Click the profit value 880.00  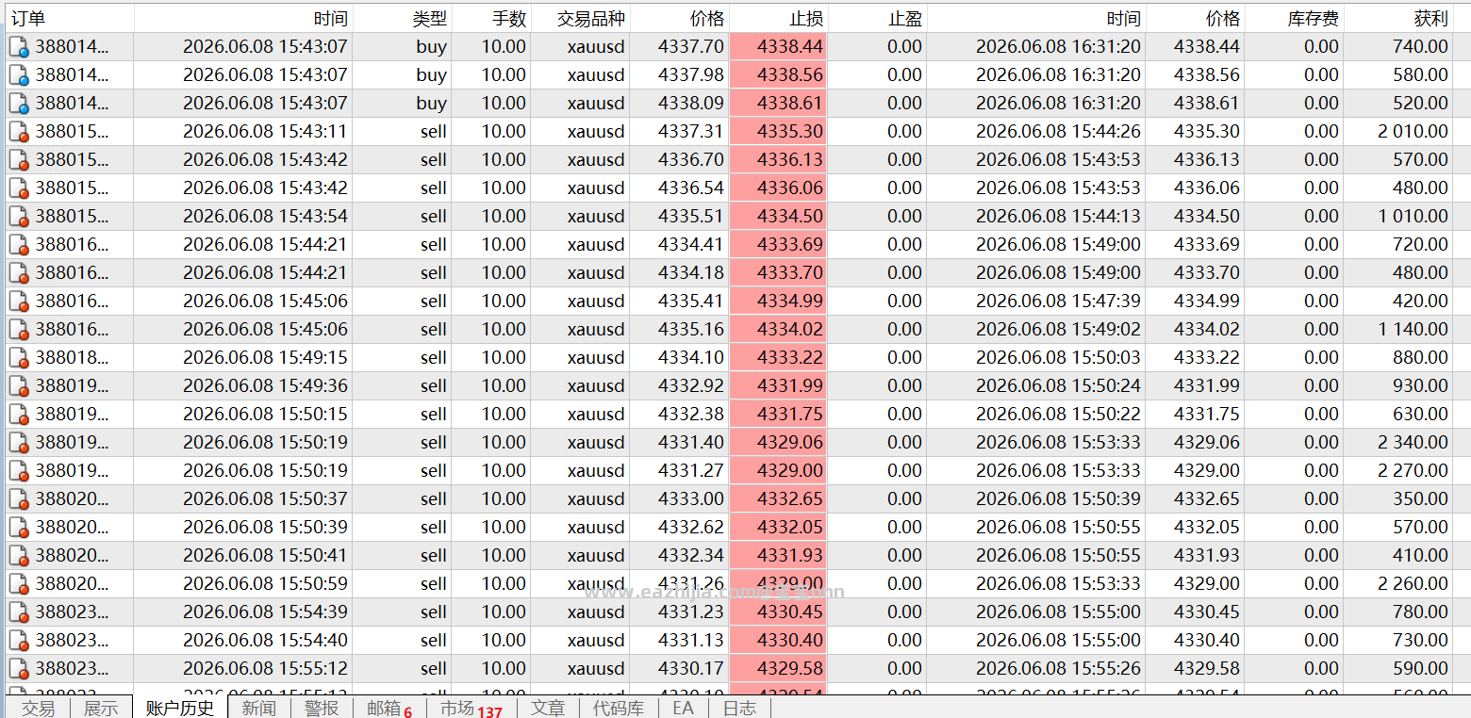pyautogui.click(x=1420, y=357)
